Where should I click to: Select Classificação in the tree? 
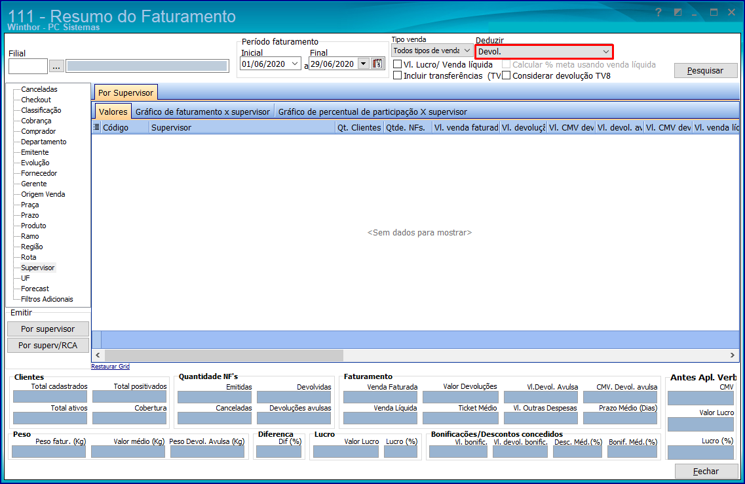41,110
